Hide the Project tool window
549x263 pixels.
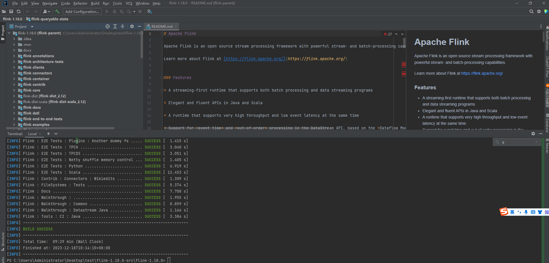click(139, 26)
